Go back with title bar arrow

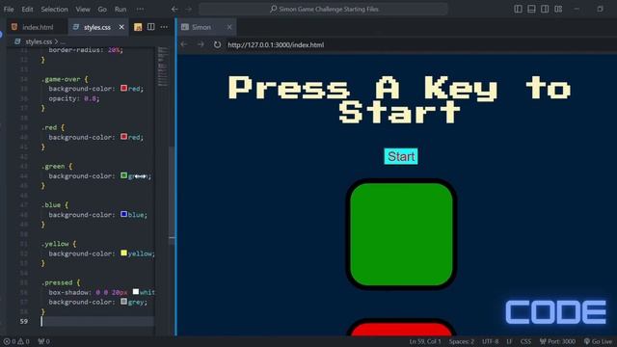coord(174,9)
